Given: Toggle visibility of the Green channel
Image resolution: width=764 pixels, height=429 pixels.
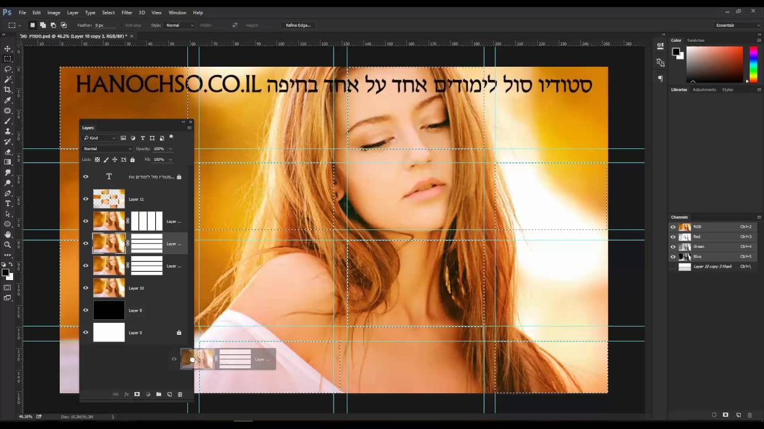Looking at the screenshot, I should click(673, 247).
